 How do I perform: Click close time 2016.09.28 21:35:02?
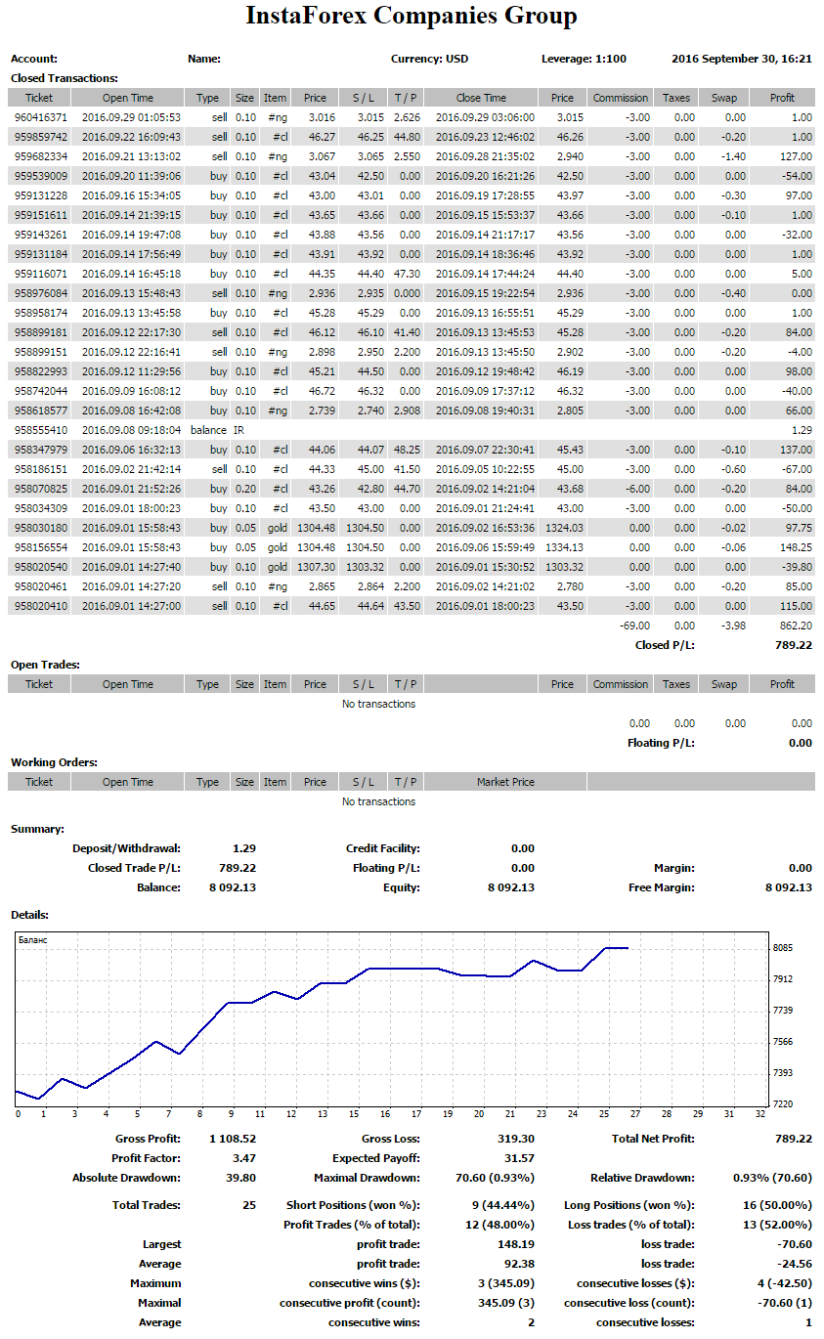(x=485, y=156)
